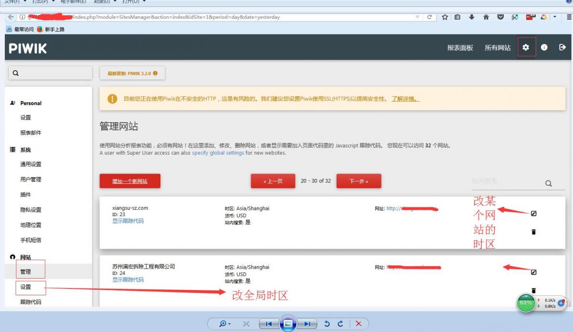Open the 最常访问 bookmark
Viewport: 573px width, 332px height.
click(x=20, y=29)
